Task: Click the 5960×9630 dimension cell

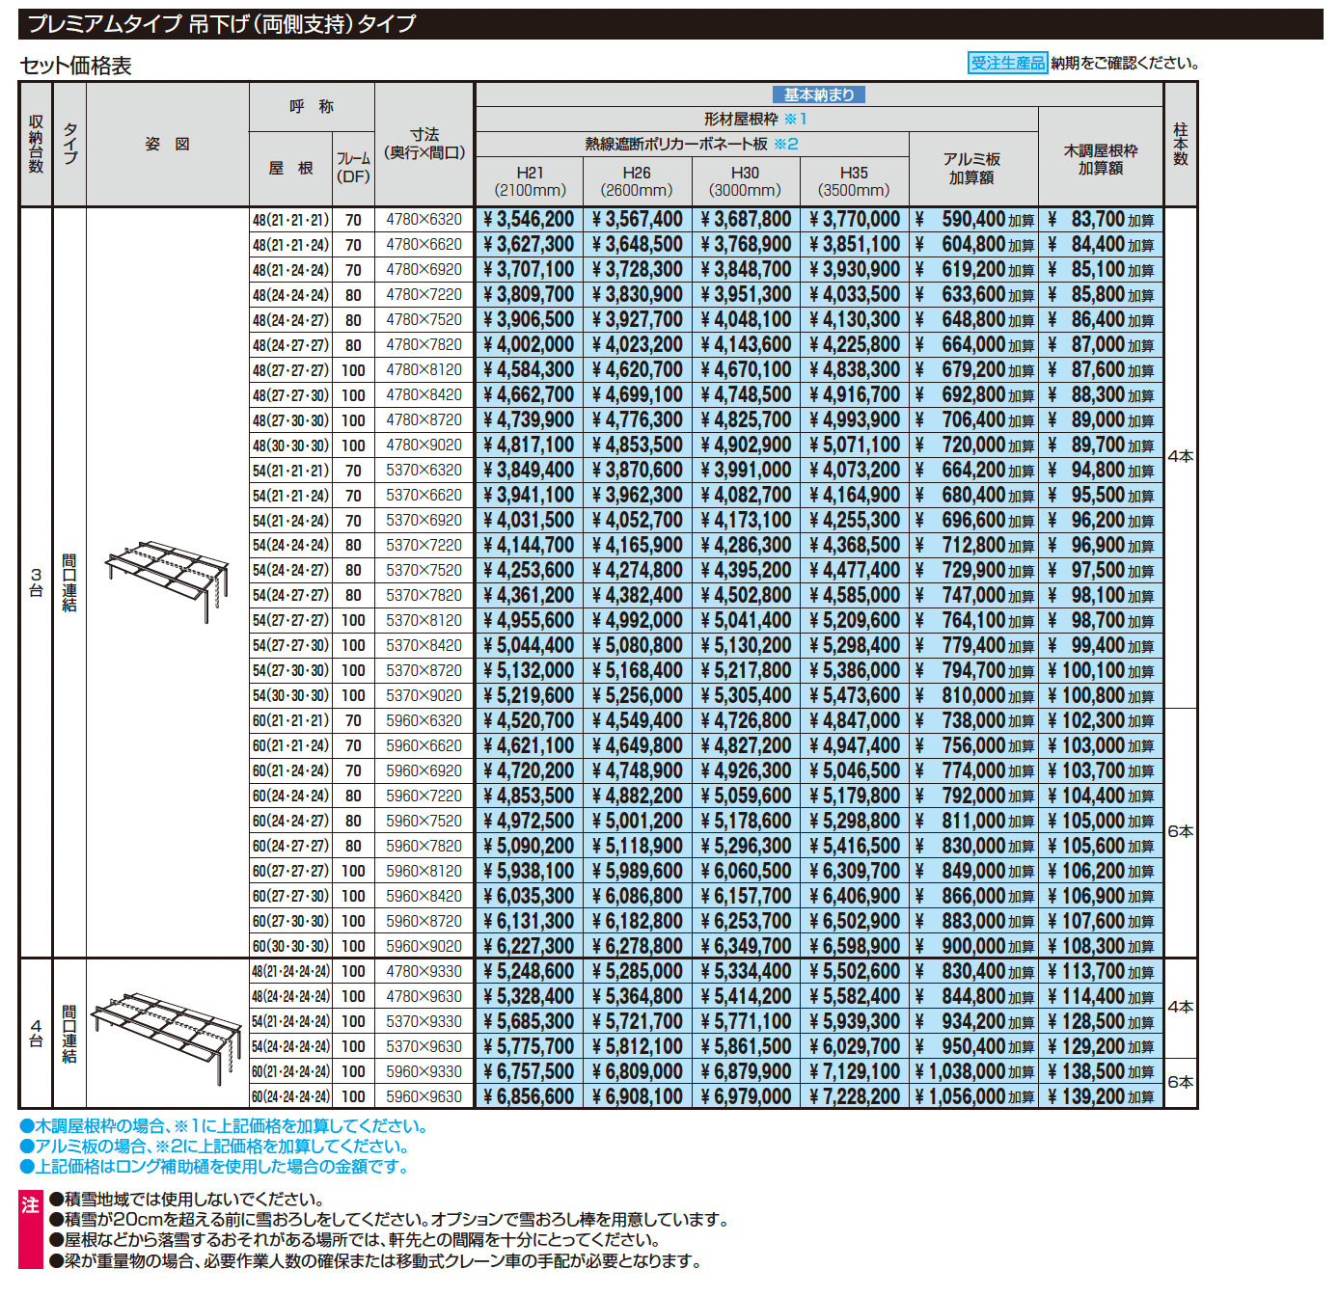Action: pyautogui.click(x=424, y=1097)
